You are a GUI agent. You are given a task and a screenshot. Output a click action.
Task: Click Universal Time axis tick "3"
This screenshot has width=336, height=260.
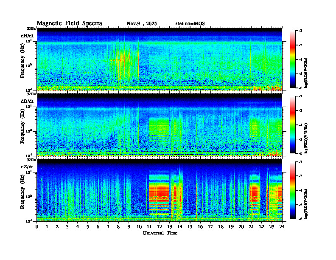67,227
